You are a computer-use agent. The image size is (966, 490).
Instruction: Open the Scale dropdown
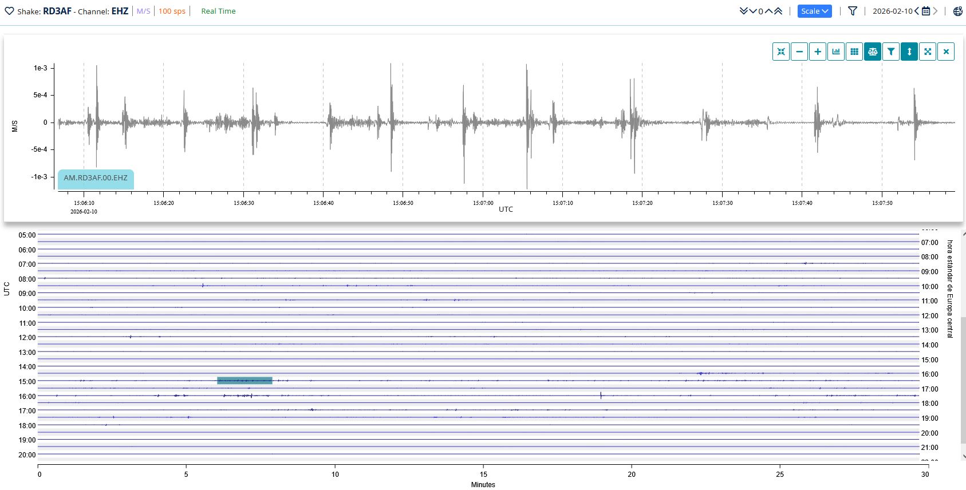pos(814,11)
